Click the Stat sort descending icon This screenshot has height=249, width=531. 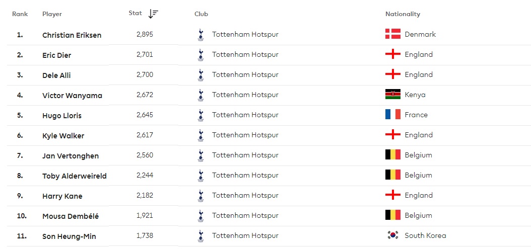tap(153, 14)
